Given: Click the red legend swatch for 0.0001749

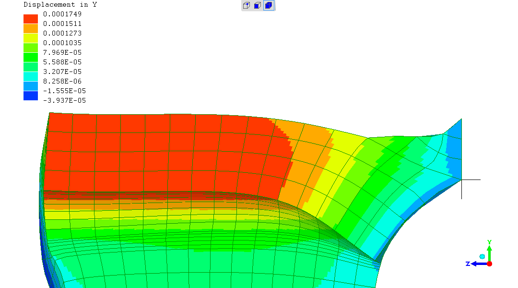Looking at the screenshot, I should tap(31, 19).
